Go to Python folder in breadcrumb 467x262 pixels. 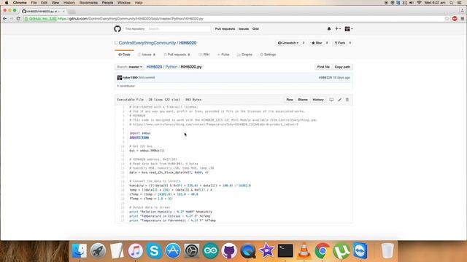point(171,67)
